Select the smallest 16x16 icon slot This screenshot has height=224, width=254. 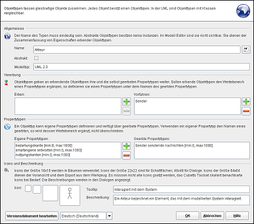28,188
